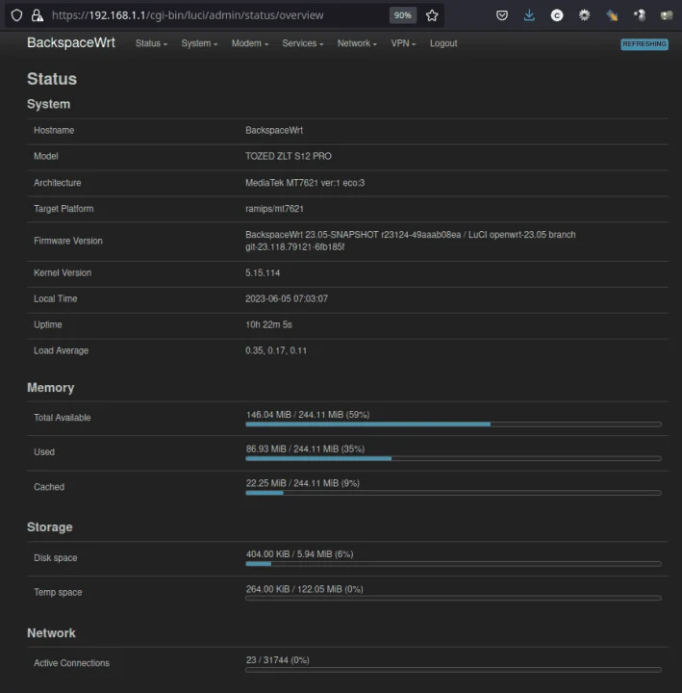Expand the System navigation menu
The image size is (682, 693).
pos(199,43)
